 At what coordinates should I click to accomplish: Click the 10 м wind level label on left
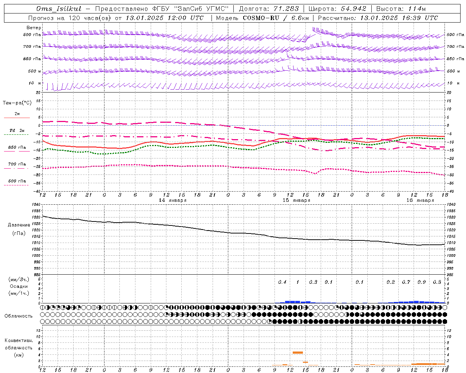[35, 83]
